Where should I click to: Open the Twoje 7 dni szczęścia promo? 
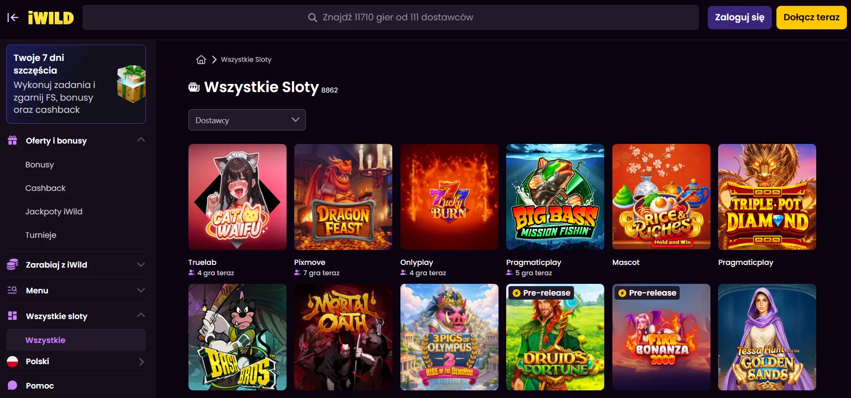(76, 84)
